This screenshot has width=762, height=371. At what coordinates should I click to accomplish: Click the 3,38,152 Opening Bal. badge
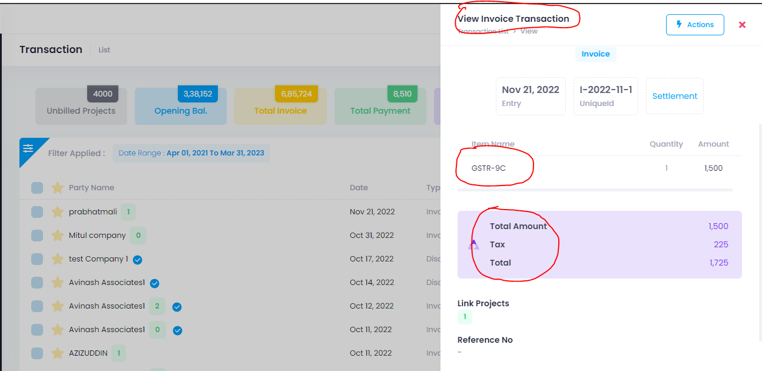(198, 94)
